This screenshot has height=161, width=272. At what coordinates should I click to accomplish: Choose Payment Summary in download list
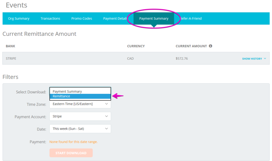point(80,91)
